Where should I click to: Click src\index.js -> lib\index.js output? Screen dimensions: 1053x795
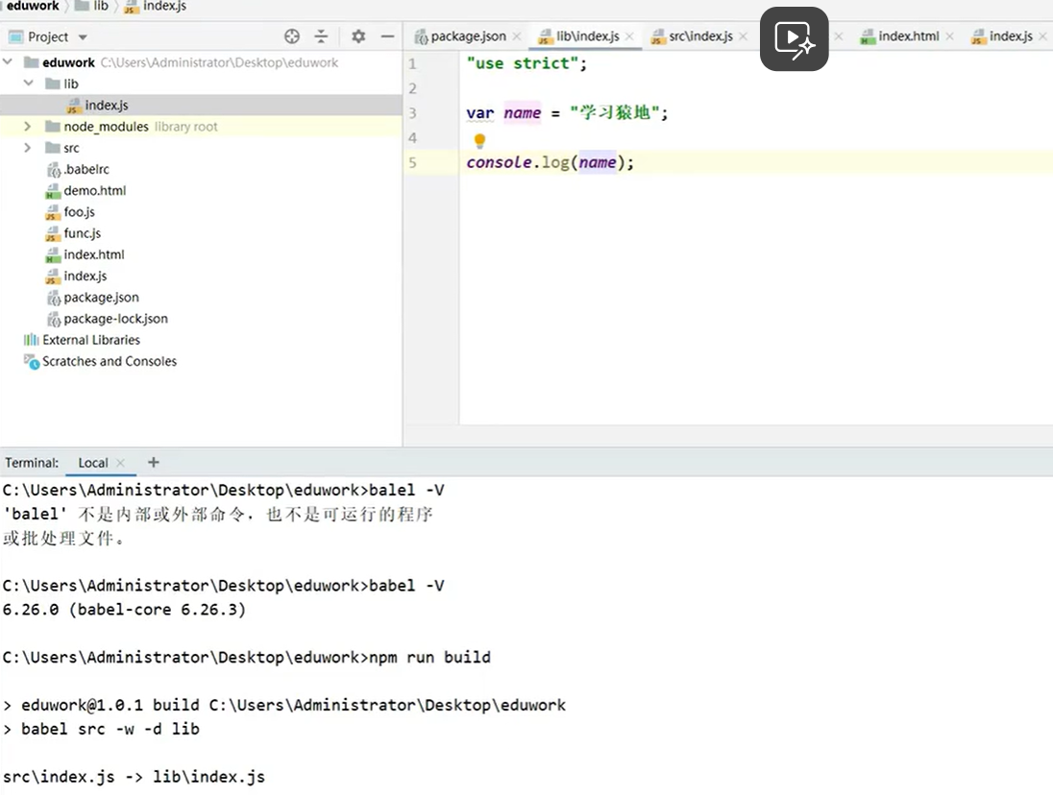134,777
